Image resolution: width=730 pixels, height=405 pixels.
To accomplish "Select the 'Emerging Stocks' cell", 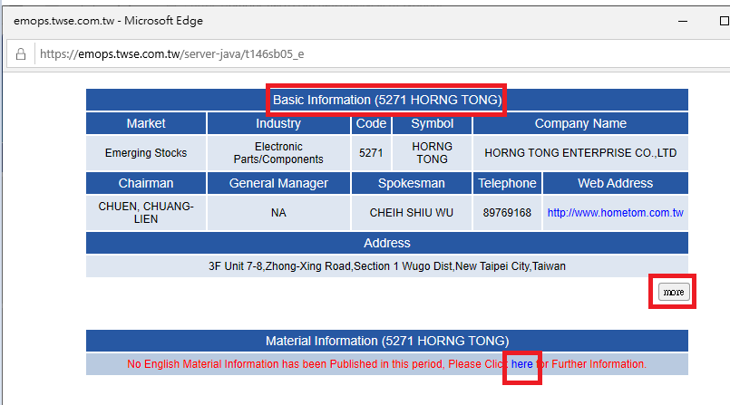I will tap(146, 153).
